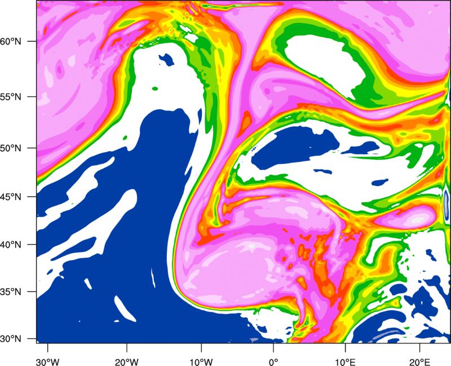
Task: Click the 55°N latitude axis label
Action: pos(11,97)
